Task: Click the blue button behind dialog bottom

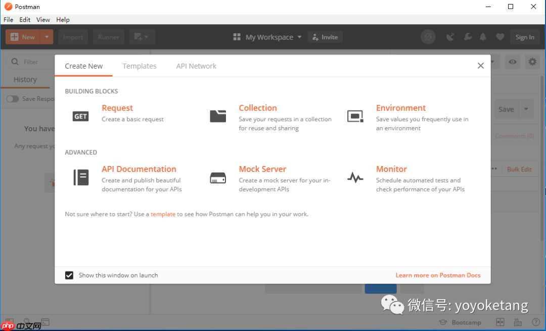Action: (381, 289)
